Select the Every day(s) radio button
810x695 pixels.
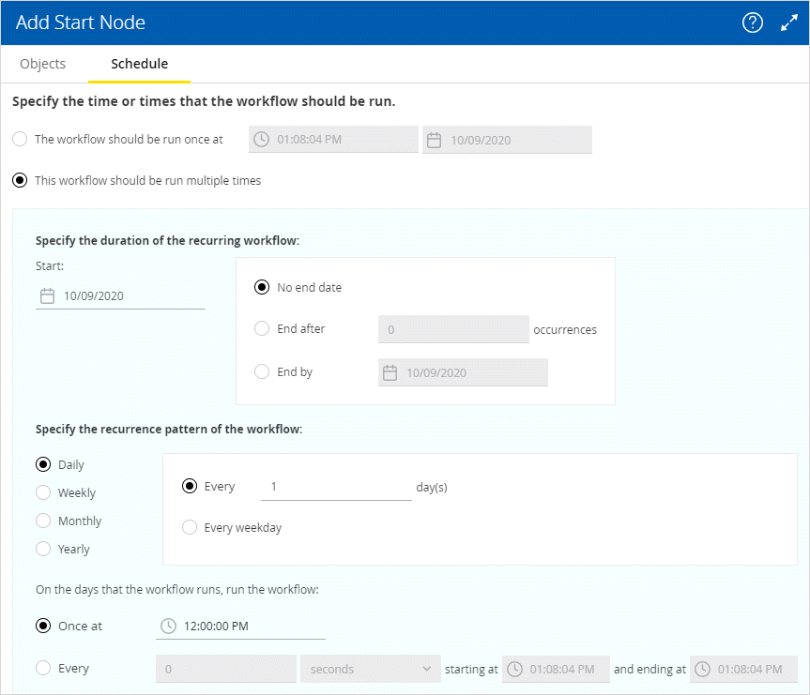pos(190,486)
